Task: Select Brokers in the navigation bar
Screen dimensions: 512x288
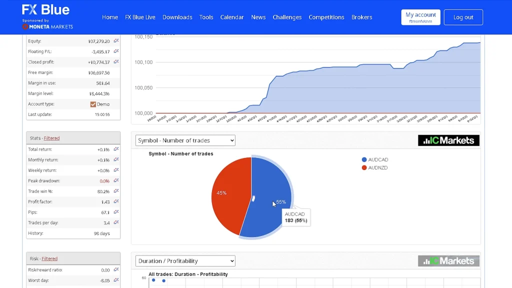Action: pyautogui.click(x=361, y=17)
